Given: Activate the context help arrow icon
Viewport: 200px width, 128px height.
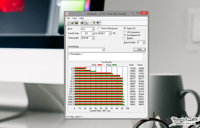Looking at the screenshot, I should [98, 23].
